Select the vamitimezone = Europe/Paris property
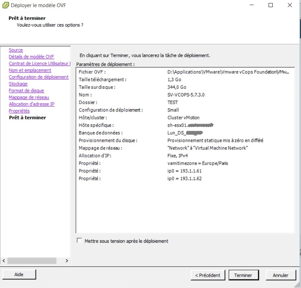Screen dimensions: 301x288 click(x=198, y=163)
